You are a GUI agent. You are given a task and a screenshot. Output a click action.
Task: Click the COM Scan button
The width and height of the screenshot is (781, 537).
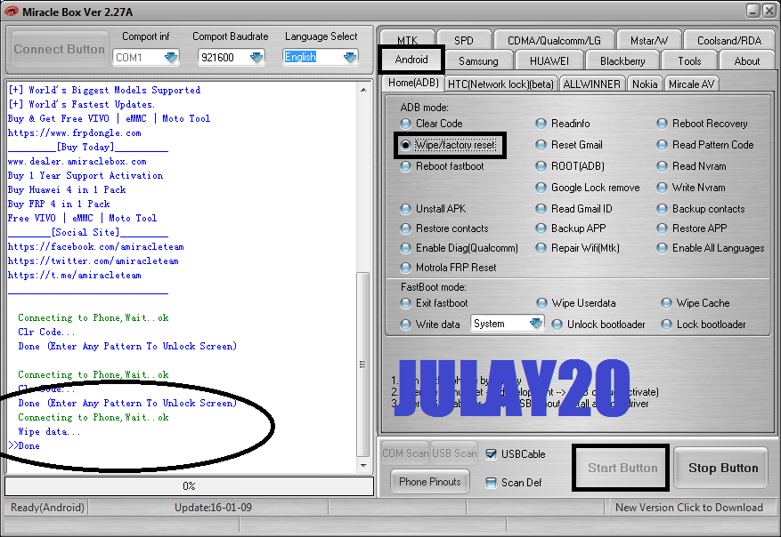click(x=404, y=453)
